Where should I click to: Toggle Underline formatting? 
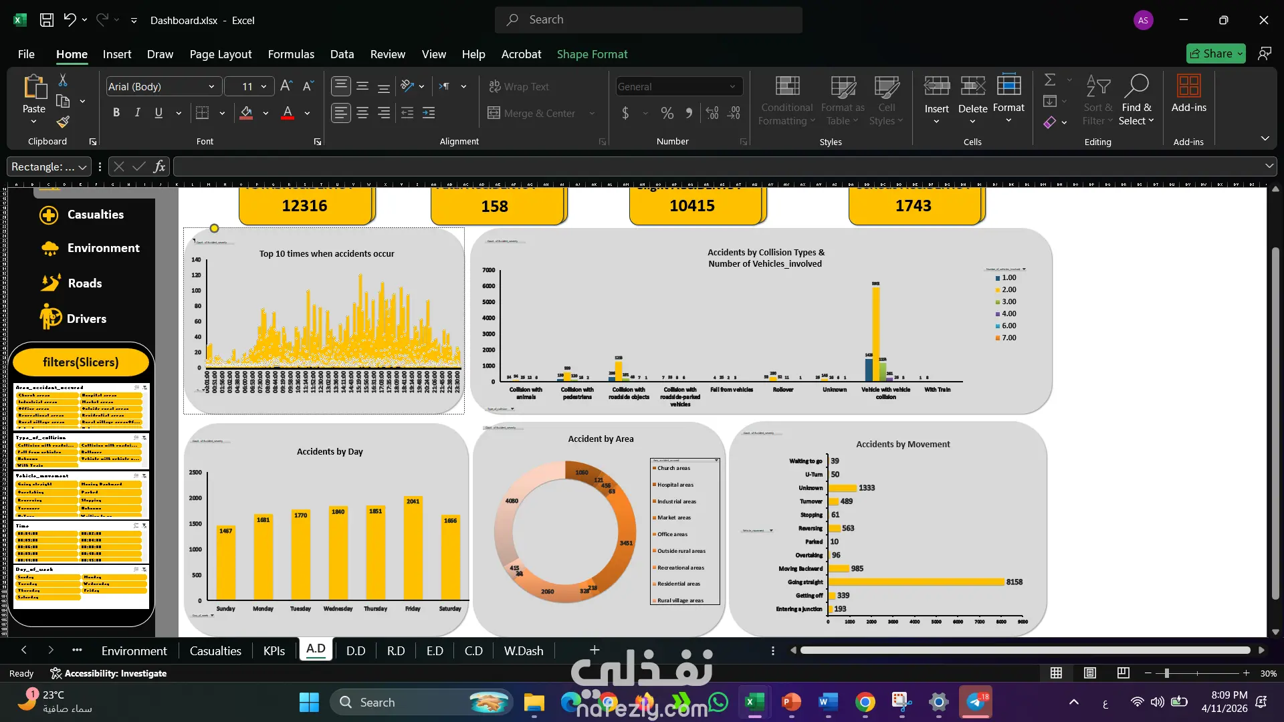(158, 113)
